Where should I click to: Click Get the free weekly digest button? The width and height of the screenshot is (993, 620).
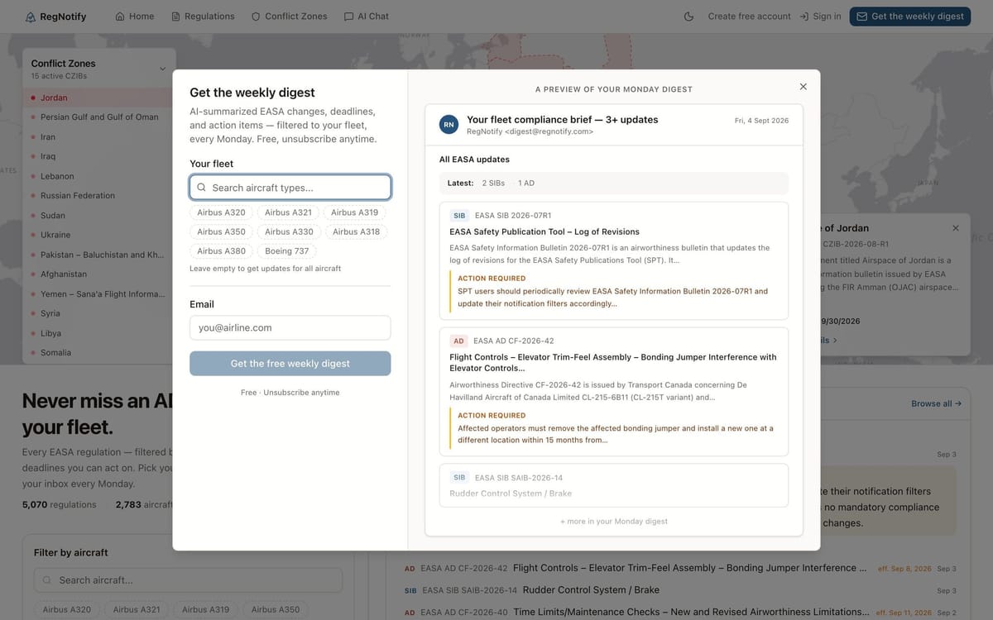(290, 364)
